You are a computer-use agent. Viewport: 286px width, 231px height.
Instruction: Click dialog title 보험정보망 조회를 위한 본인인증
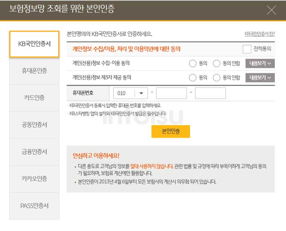pyautogui.click(x=62, y=9)
